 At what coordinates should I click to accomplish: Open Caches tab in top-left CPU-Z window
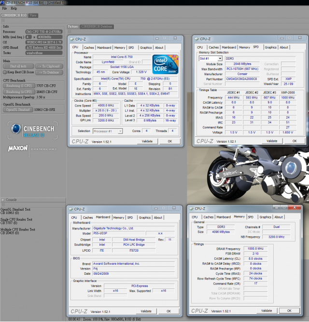[x=89, y=48]
